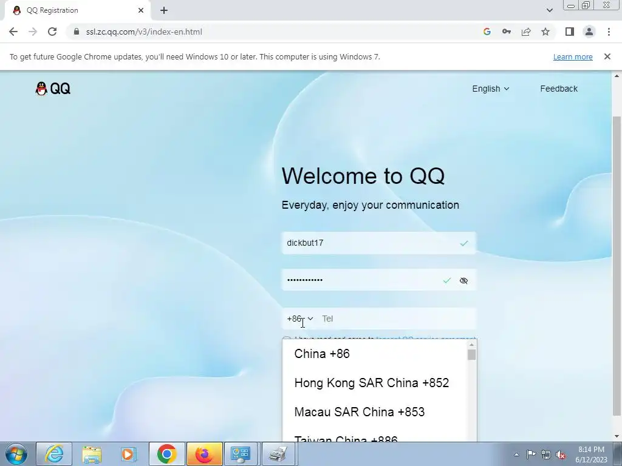Collapse the +86 country code dropdown
This screenshot has height=466, width=622.
300,319
